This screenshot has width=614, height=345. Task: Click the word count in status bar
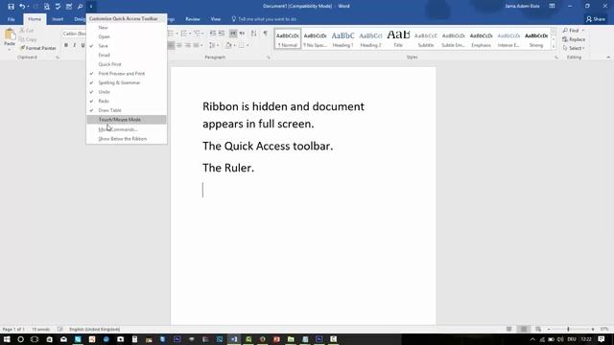point(40,330)
